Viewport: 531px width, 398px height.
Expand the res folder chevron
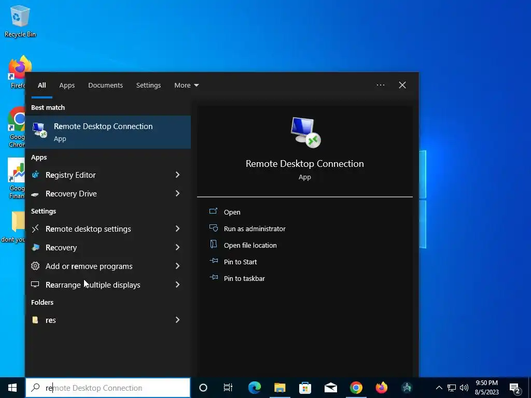click(177, 320)
